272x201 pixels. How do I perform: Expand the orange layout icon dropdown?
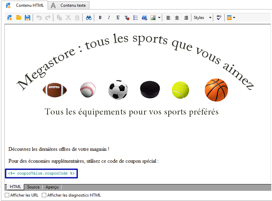click(234, 18)
